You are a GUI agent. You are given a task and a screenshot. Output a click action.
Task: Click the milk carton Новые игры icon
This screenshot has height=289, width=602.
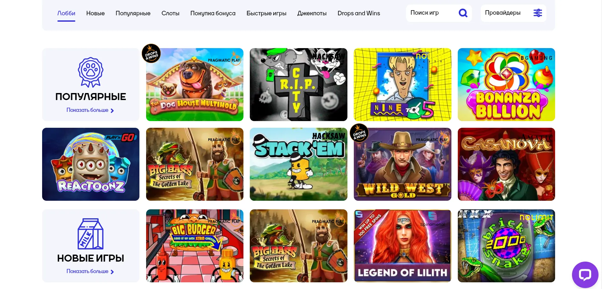pyautogui.click(x=91, y=234)
